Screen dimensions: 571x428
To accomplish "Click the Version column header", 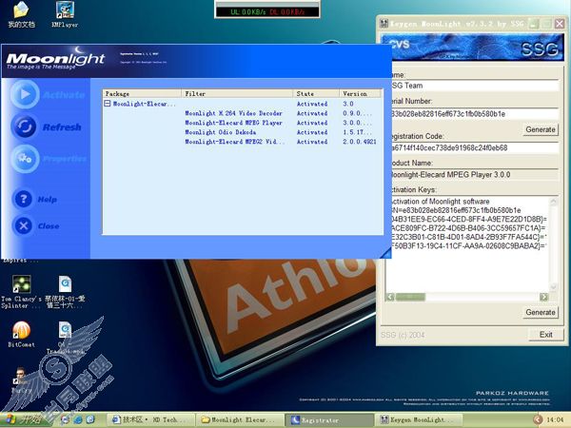I will (x=361, y=93).
